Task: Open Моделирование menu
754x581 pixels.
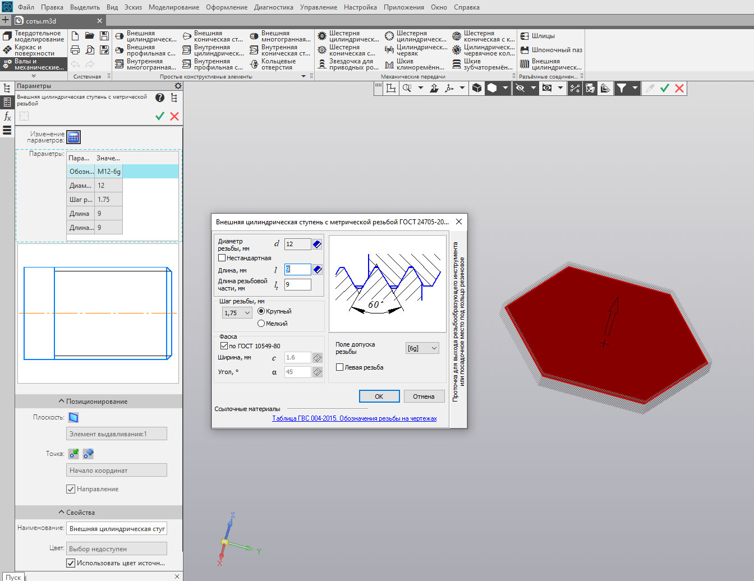Action: point(174,7)
